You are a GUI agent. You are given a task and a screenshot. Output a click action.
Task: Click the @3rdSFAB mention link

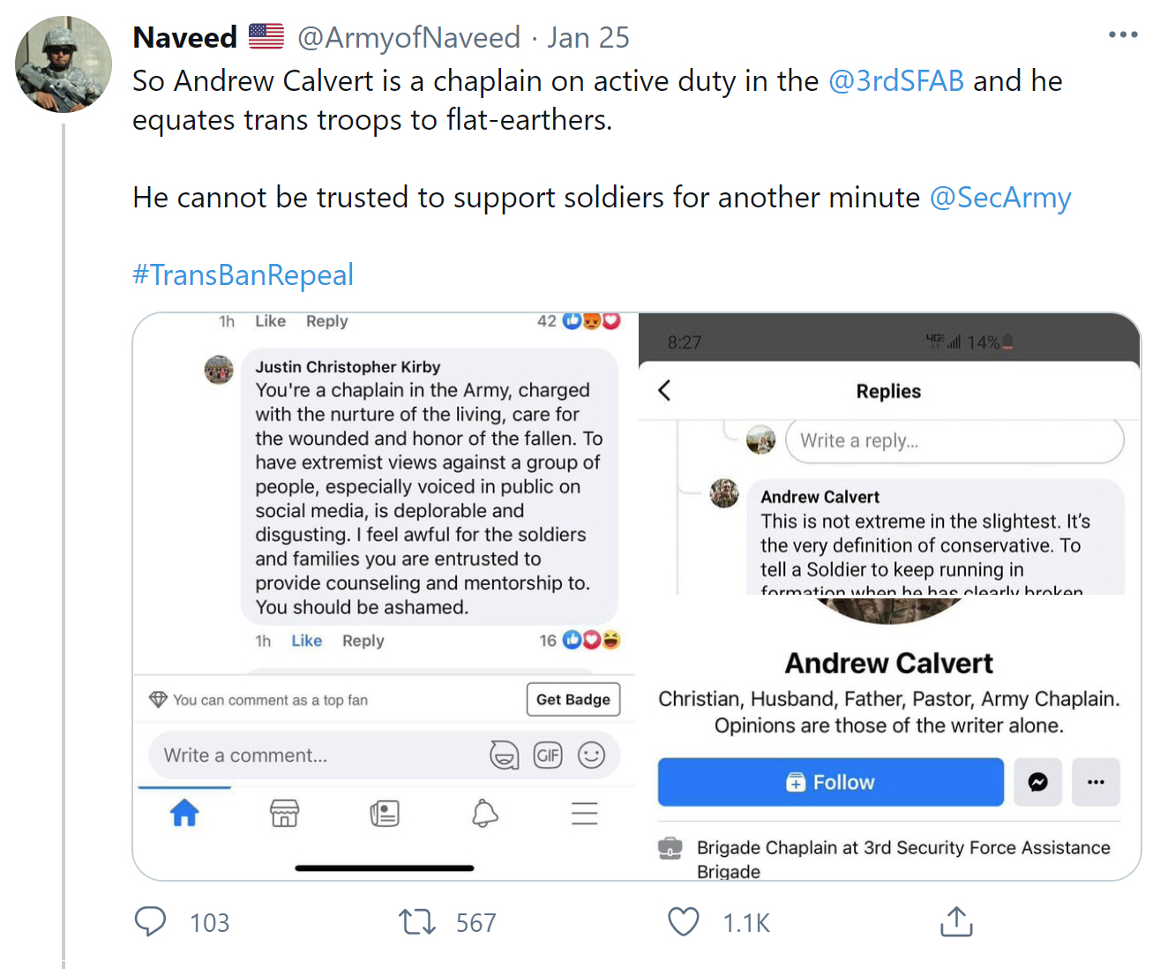[896, 81]
